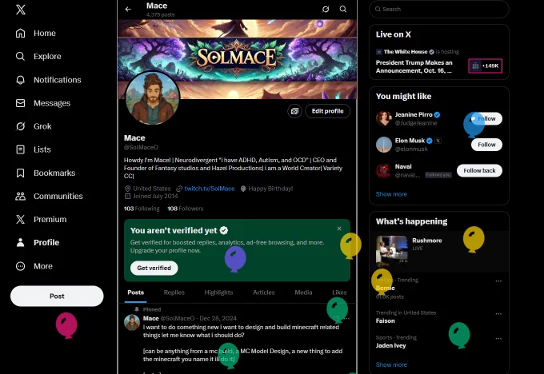Follow back Naval

(479, 170)
